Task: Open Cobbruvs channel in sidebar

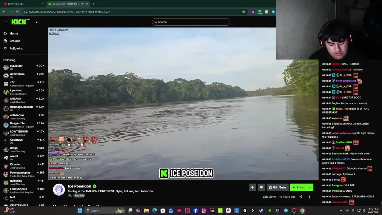Action: pyautogui.click(x=24, y=141)
